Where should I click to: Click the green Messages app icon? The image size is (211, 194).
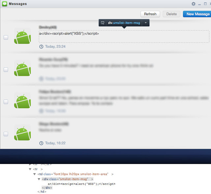click(x=5, y=4)
